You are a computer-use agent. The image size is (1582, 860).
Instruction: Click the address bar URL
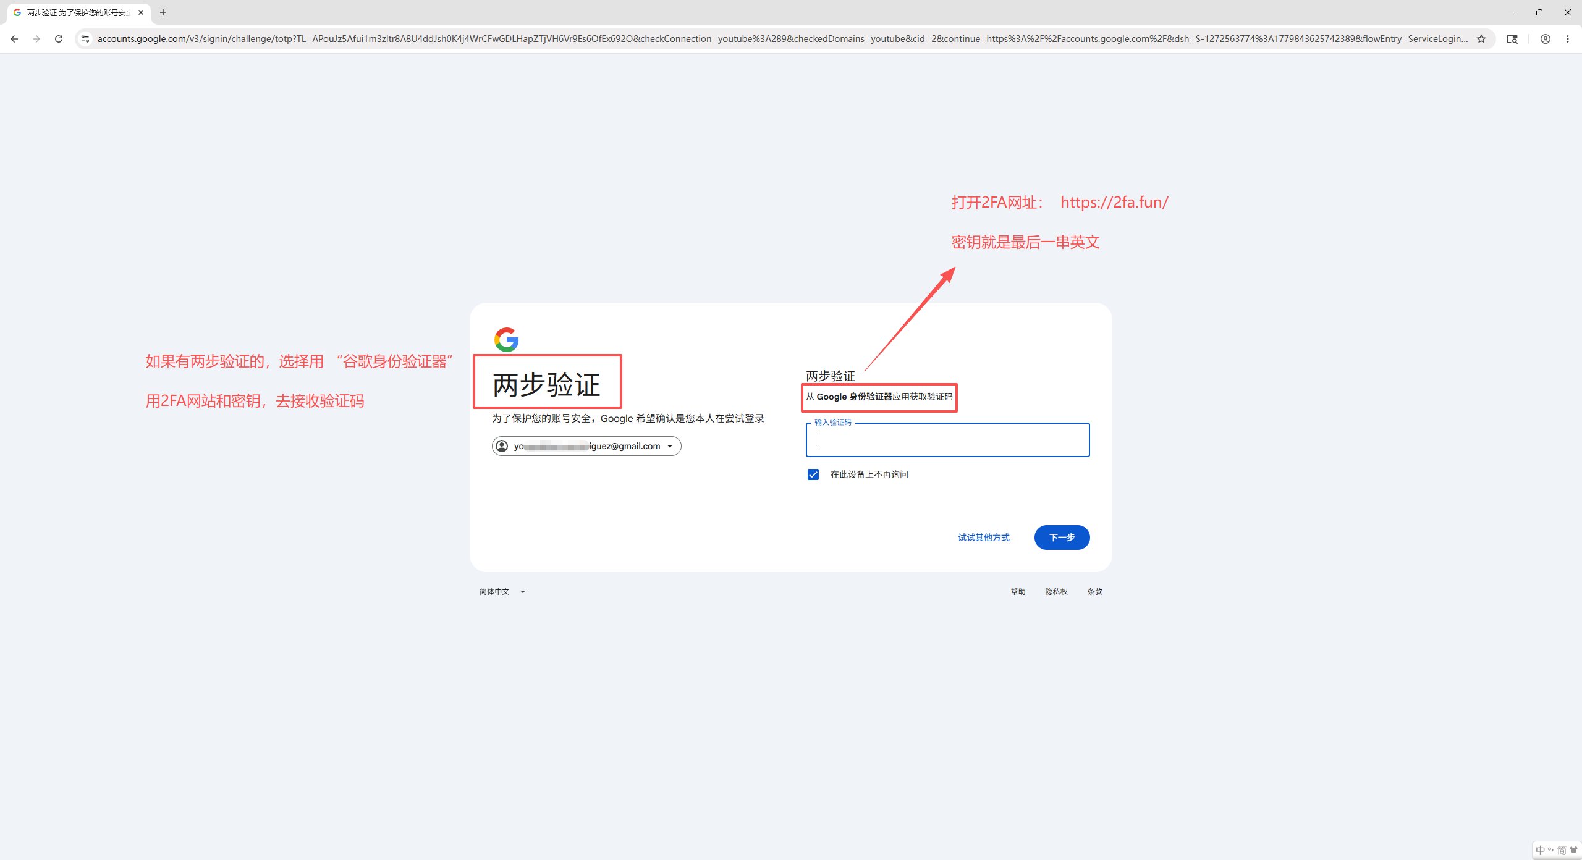click(x=782, y=39)
